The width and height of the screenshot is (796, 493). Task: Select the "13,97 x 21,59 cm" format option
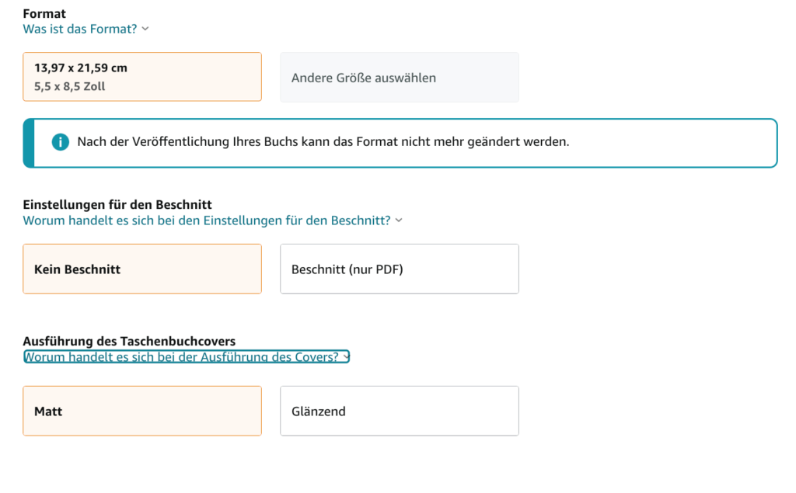pyautogui.click(x=142, y=77)
